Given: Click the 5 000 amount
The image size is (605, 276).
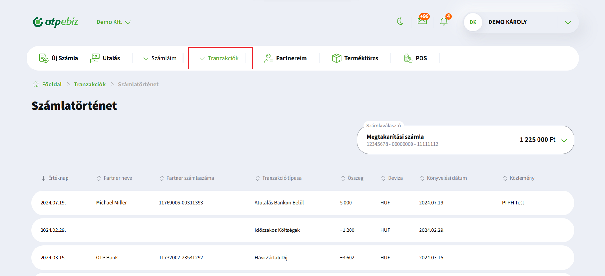Looking at the screenshot, I should click(x=346, y=203).
